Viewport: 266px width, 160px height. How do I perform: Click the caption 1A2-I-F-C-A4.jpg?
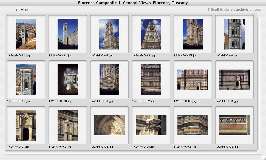point(143,56)
